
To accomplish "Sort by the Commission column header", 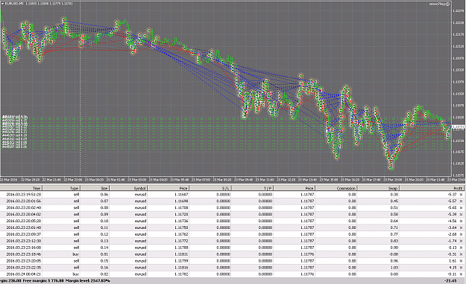I will 336,188.
